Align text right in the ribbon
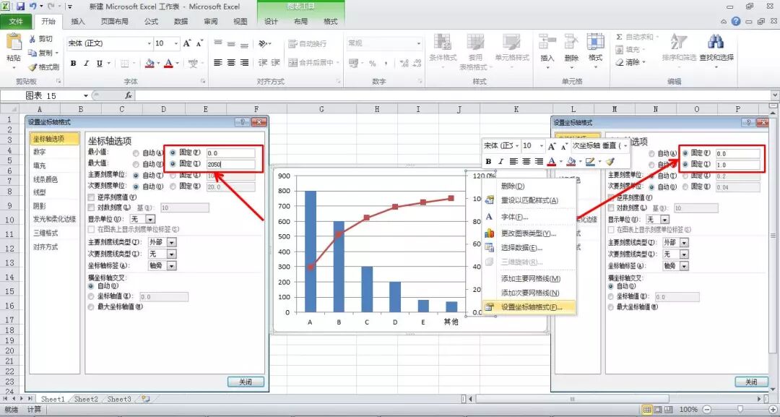 pyautogui.click(x=244, y=63)
